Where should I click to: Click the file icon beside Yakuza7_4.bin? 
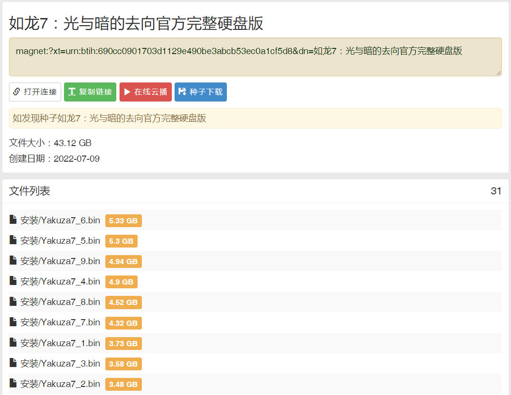point(13,281)
